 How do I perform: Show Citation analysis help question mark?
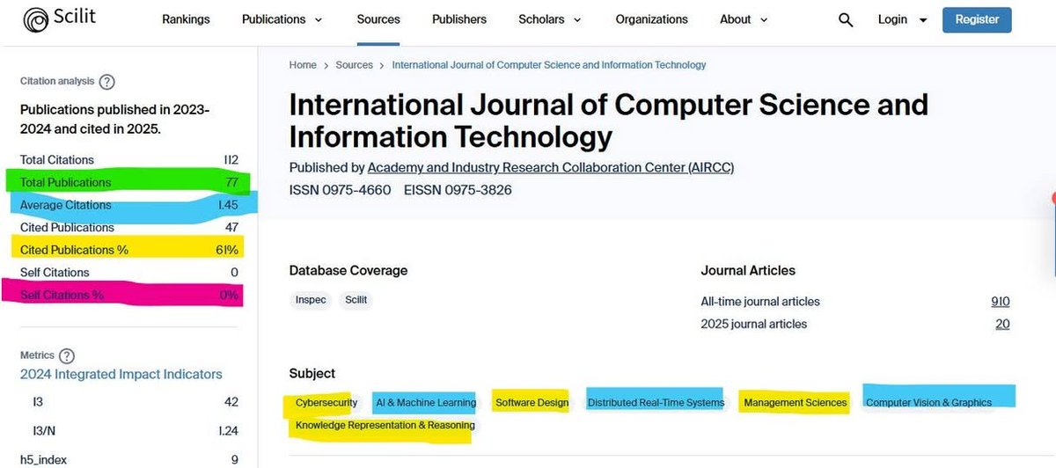click(x=106, y=82)
